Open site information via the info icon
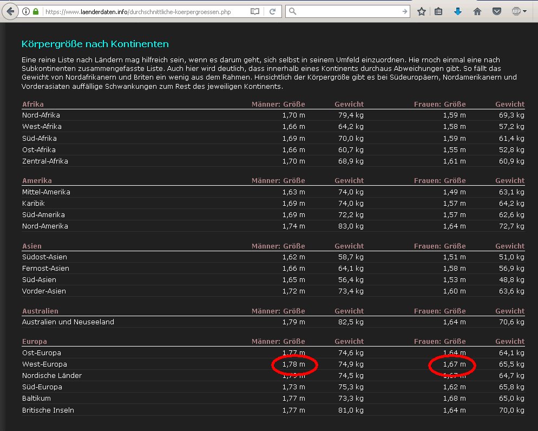This screenshot has width=538, height=431. tap(25, 11)
